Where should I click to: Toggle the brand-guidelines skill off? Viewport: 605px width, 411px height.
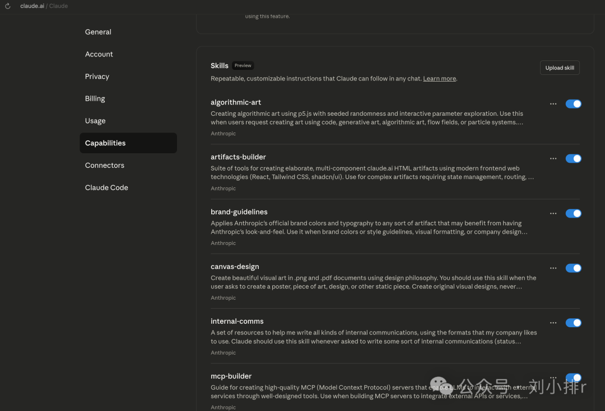573,214
